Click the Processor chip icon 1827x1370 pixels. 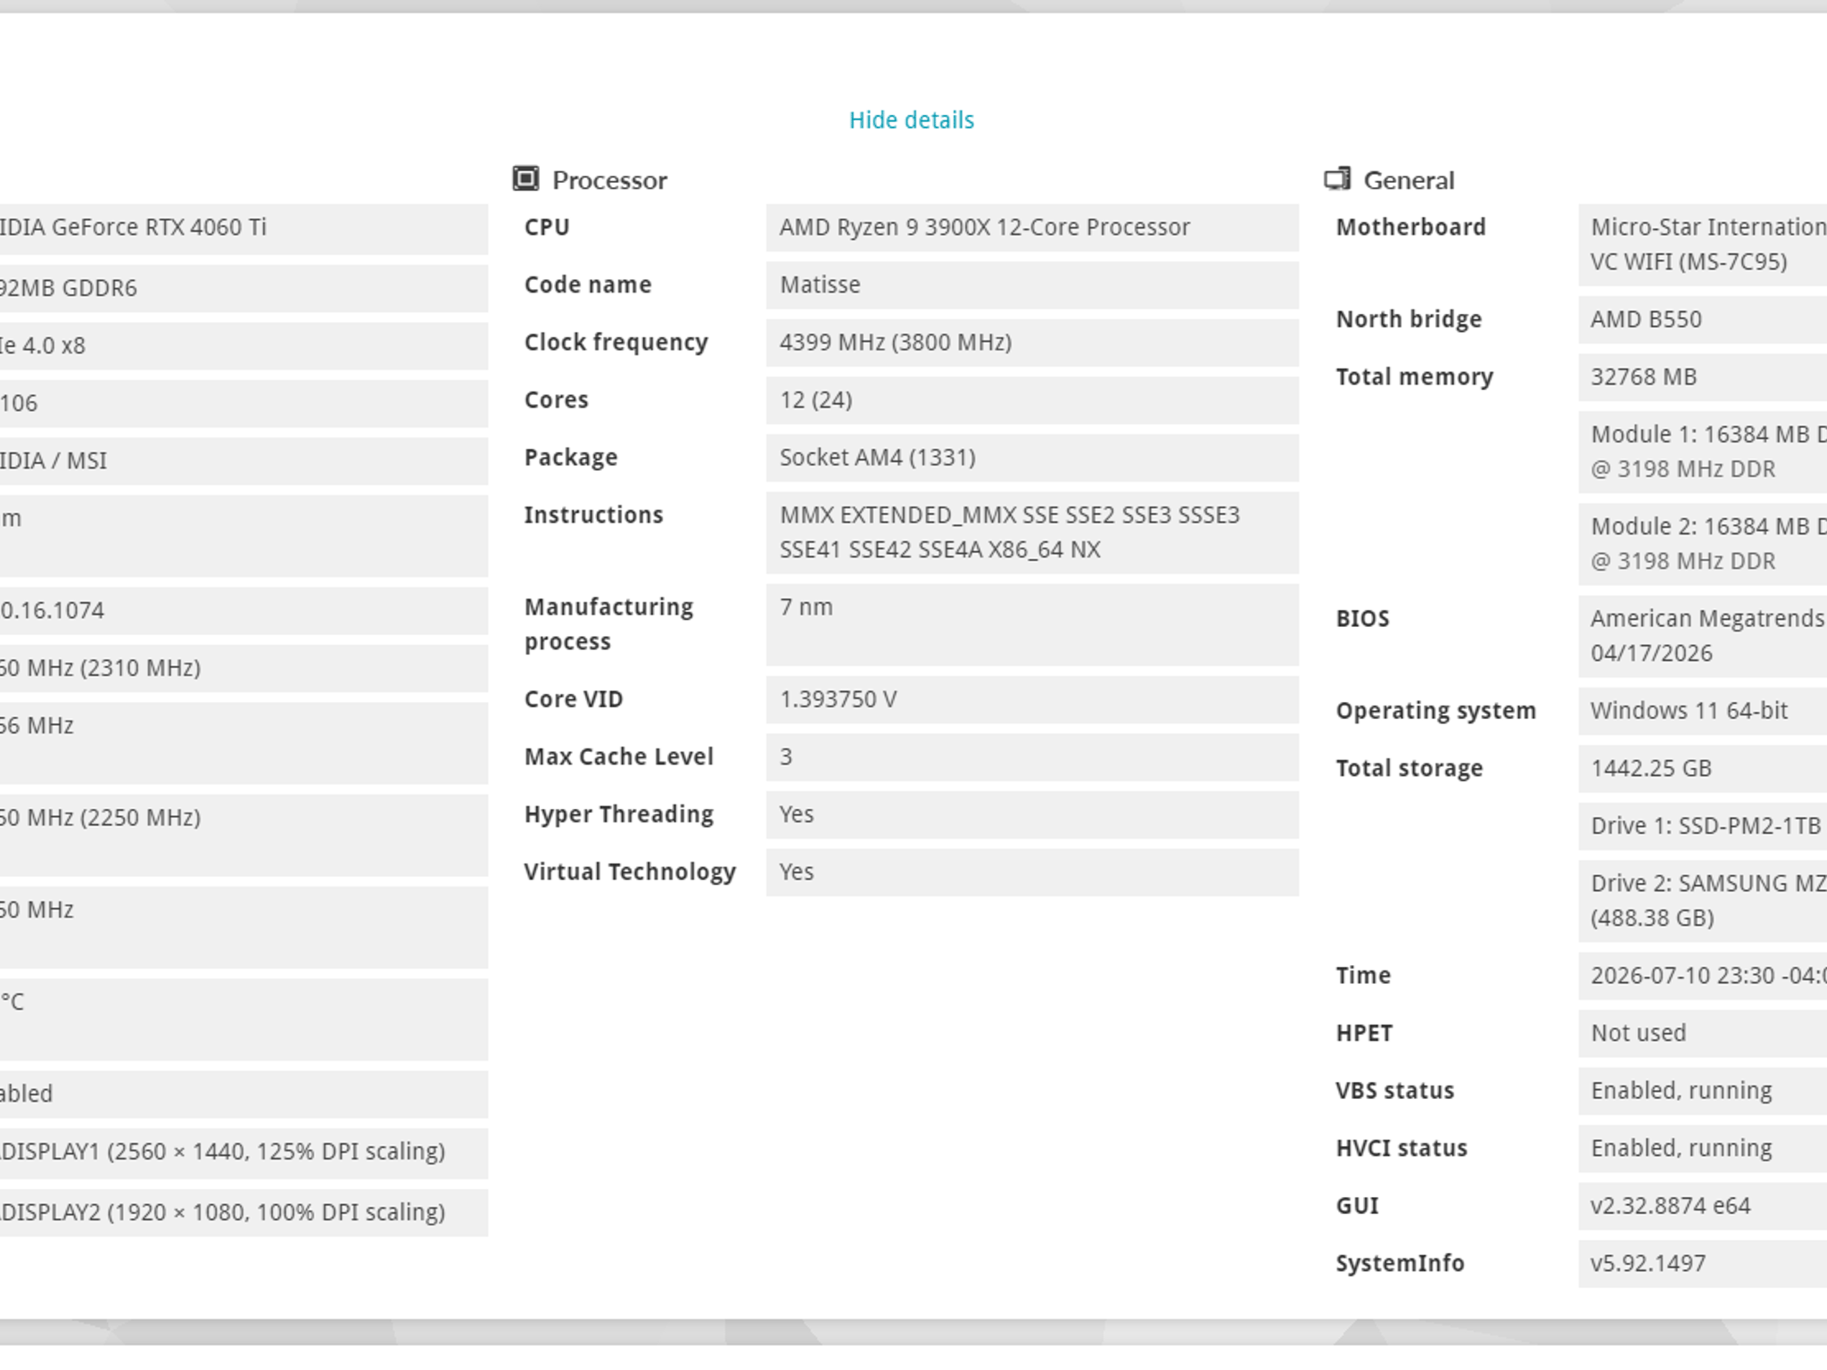[525, 179]
